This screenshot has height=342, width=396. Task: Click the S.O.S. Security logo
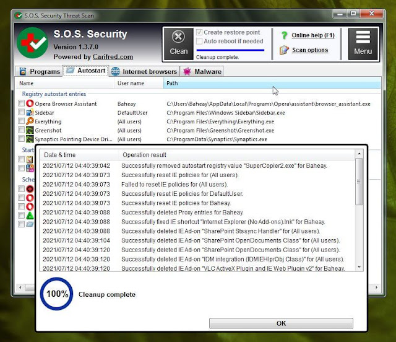pyautogui.click(x=32, y=43)
